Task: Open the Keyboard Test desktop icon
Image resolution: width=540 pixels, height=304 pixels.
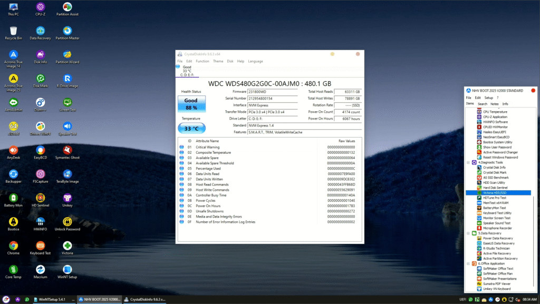Action: tap(40, 246)
